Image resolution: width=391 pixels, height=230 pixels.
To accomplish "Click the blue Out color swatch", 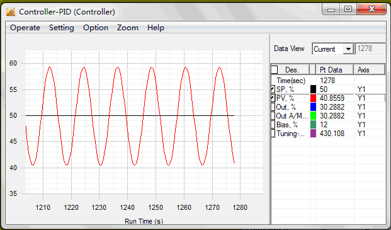I will tap(313, 107).
